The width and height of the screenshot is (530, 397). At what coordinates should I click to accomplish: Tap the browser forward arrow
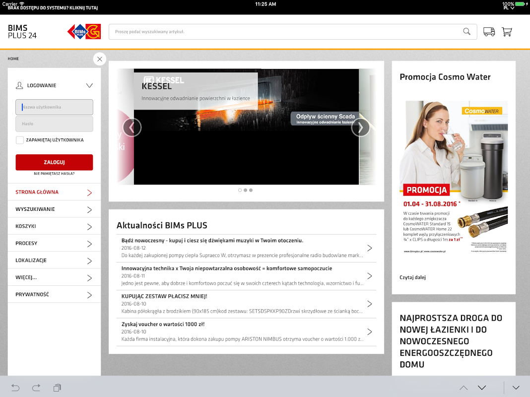[36, 388]
